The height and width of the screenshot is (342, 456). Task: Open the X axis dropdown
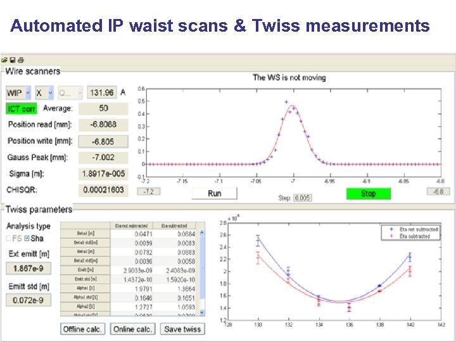(44, 93)
